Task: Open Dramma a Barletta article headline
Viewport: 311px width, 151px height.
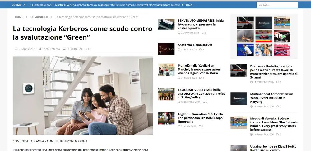Action: (274, 72)
